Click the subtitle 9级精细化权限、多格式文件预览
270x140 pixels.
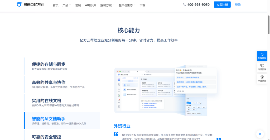[x=58, y=87]
